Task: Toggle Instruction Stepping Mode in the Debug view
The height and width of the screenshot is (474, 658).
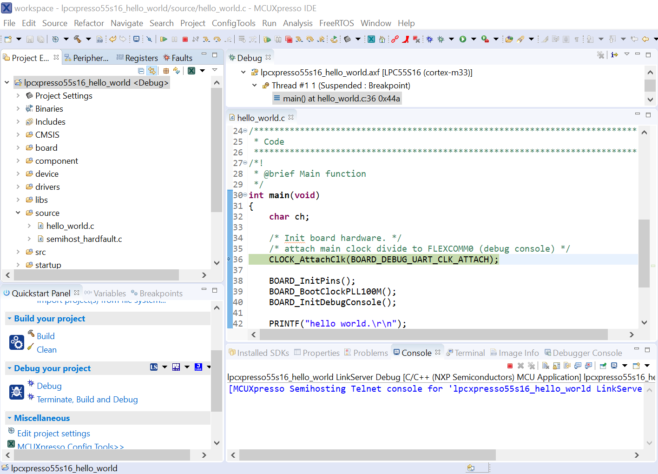Action: (x=614, y=55)
